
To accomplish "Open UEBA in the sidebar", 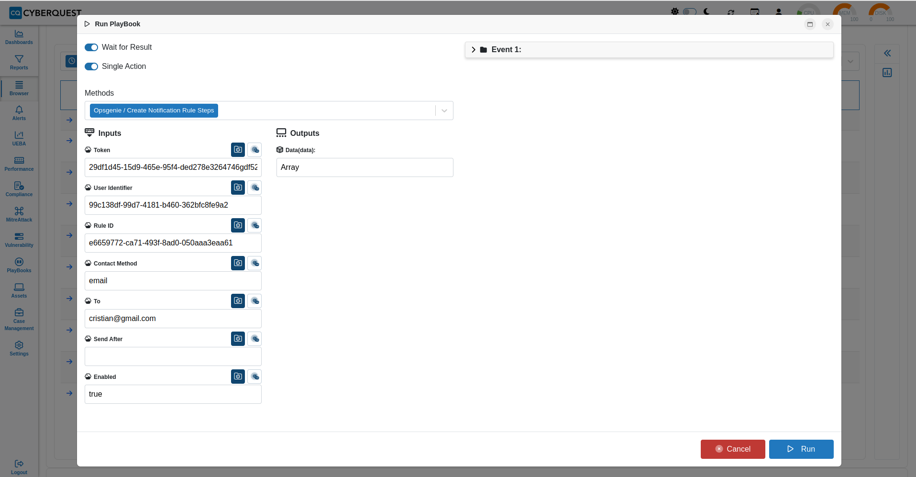I will (19, 139).
